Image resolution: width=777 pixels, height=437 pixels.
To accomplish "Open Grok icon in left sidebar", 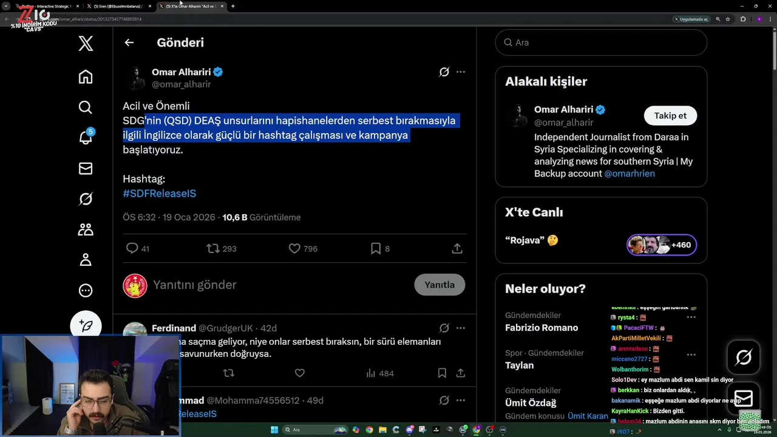I will pos(86,199).
